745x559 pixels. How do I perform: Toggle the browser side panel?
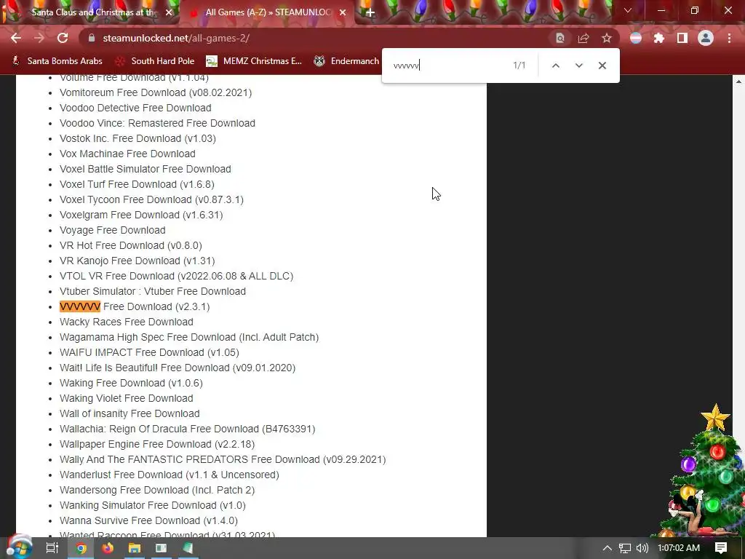pyautogui.click(x=682, y=38)
